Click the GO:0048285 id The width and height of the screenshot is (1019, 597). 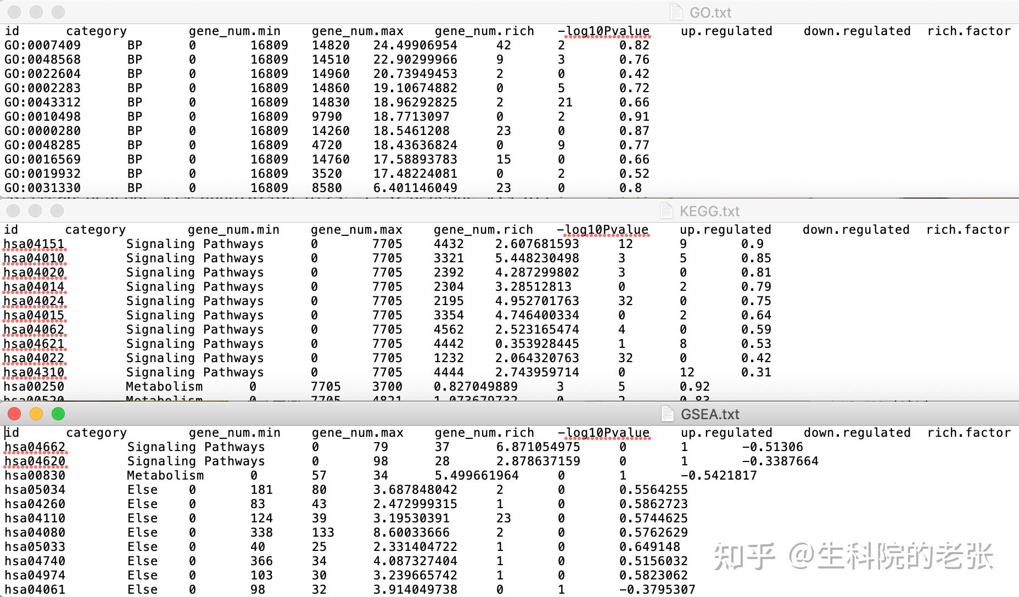tap(42, 145)
